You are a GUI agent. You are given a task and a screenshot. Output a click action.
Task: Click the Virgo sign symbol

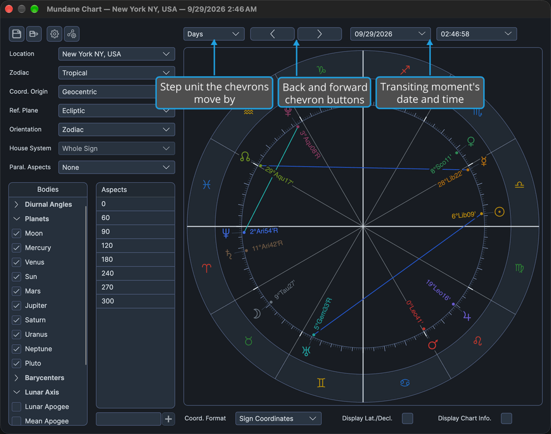pyautogui.click(x=519, y=268)
